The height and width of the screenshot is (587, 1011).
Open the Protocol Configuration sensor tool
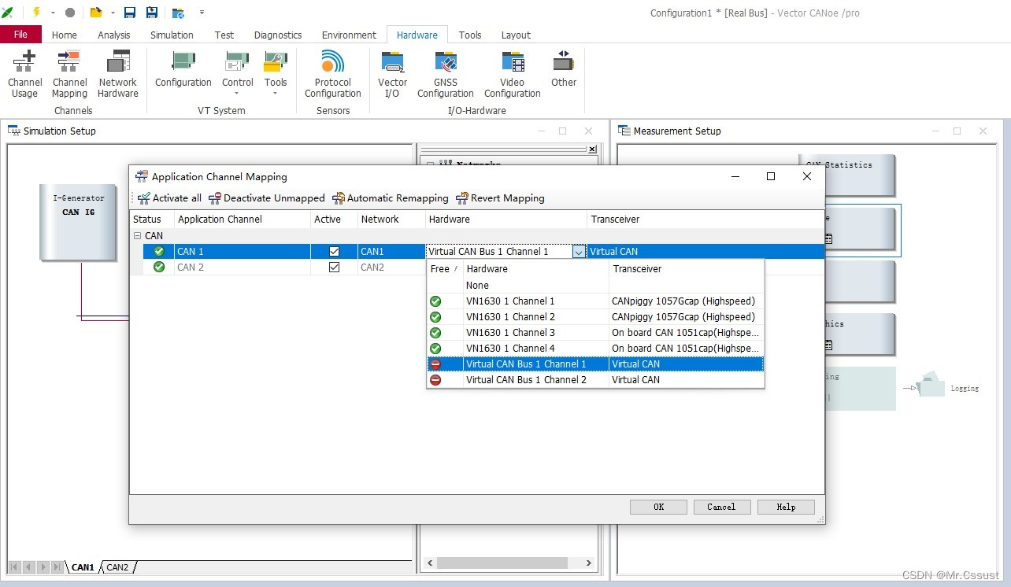point(333,74)
